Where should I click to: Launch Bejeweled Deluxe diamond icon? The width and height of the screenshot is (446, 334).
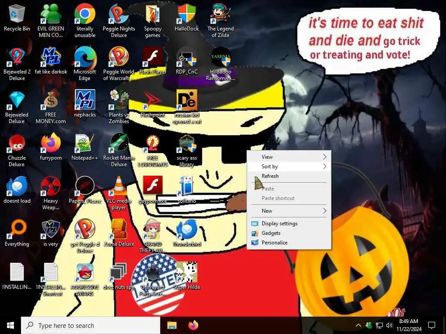point(17,107)
